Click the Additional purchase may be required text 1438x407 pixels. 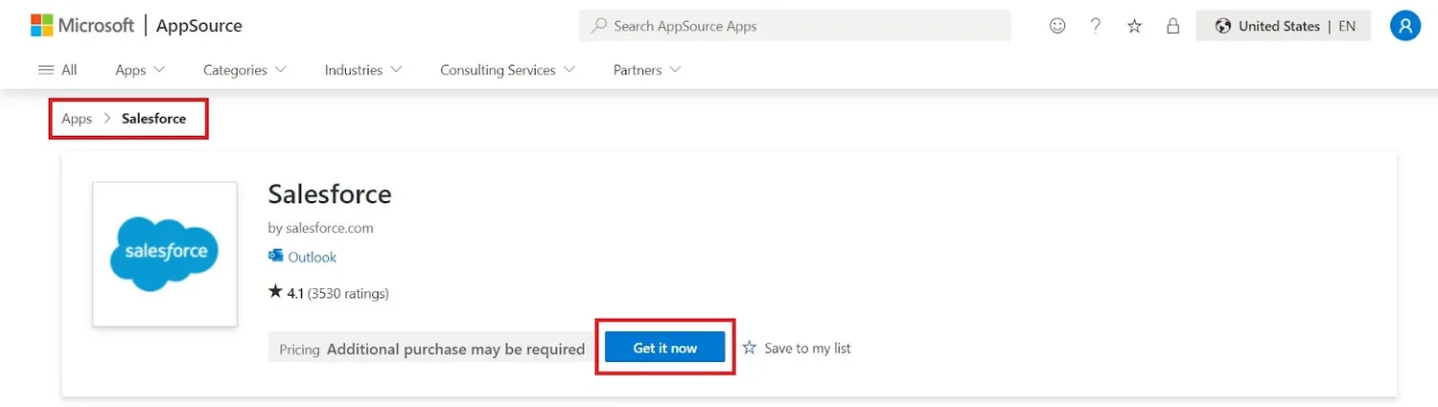(x=455, y=349)
